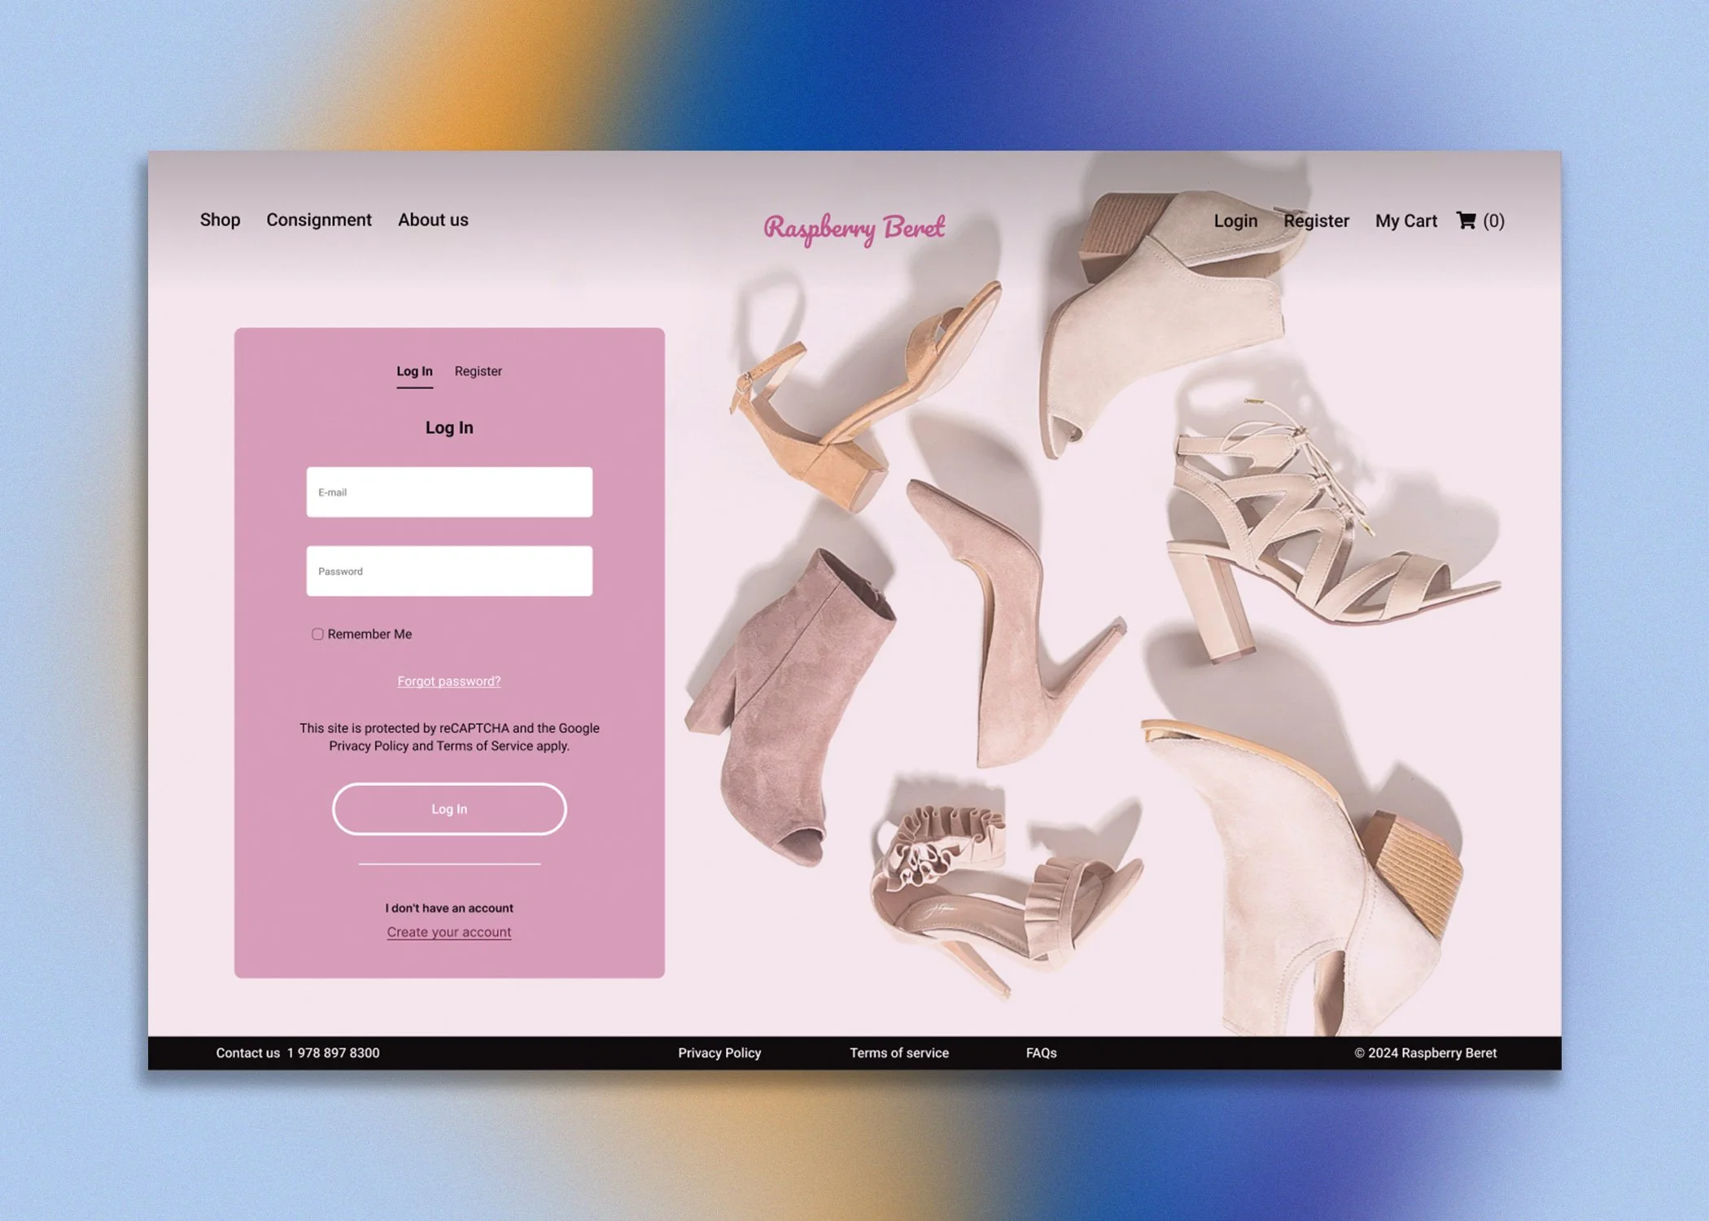Viewport: 1709px width, 1221px height.
Task: Visit the About us page
Action: (x=433, y=220)
